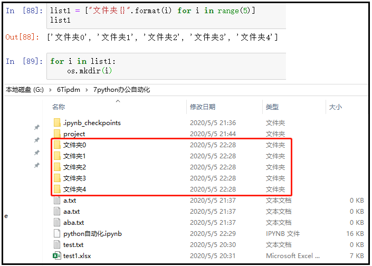Click type IPYNB 文件 cell

point(283,234)
